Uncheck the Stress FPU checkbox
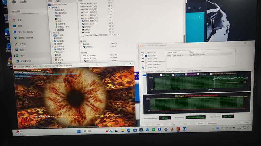The image size is (261, 146). (x=146, y=56)
